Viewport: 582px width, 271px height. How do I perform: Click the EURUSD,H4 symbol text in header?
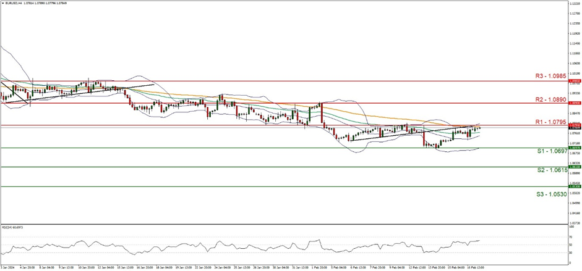click(x=12, y=3)
